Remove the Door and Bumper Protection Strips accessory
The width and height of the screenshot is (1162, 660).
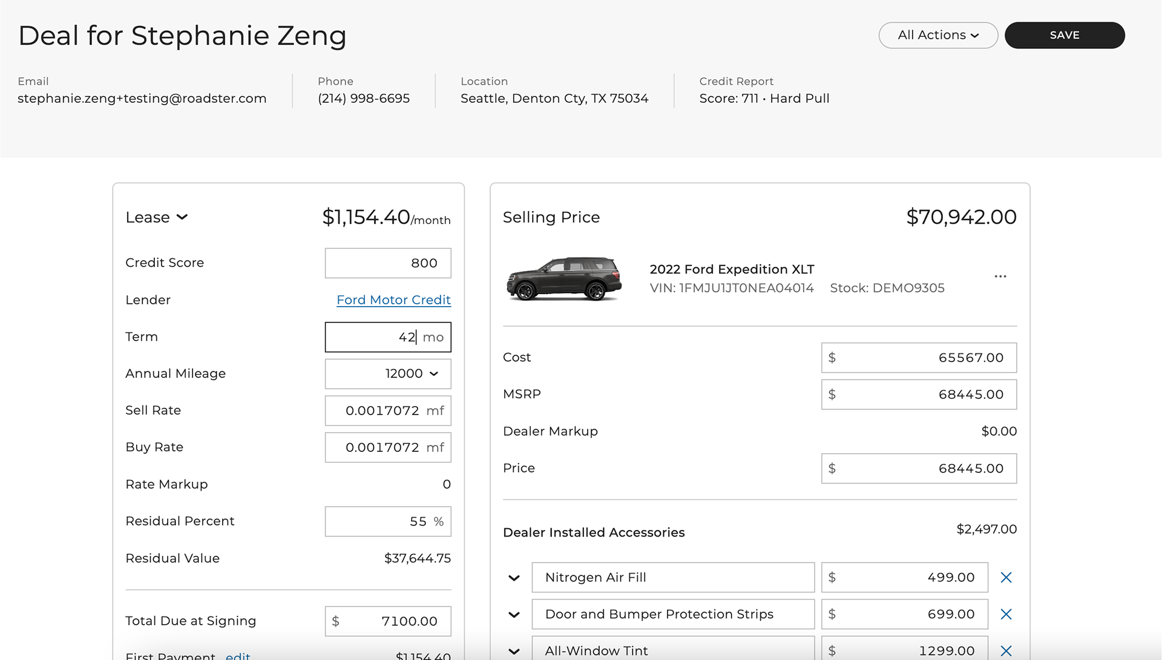click(x=1006, y=614)
